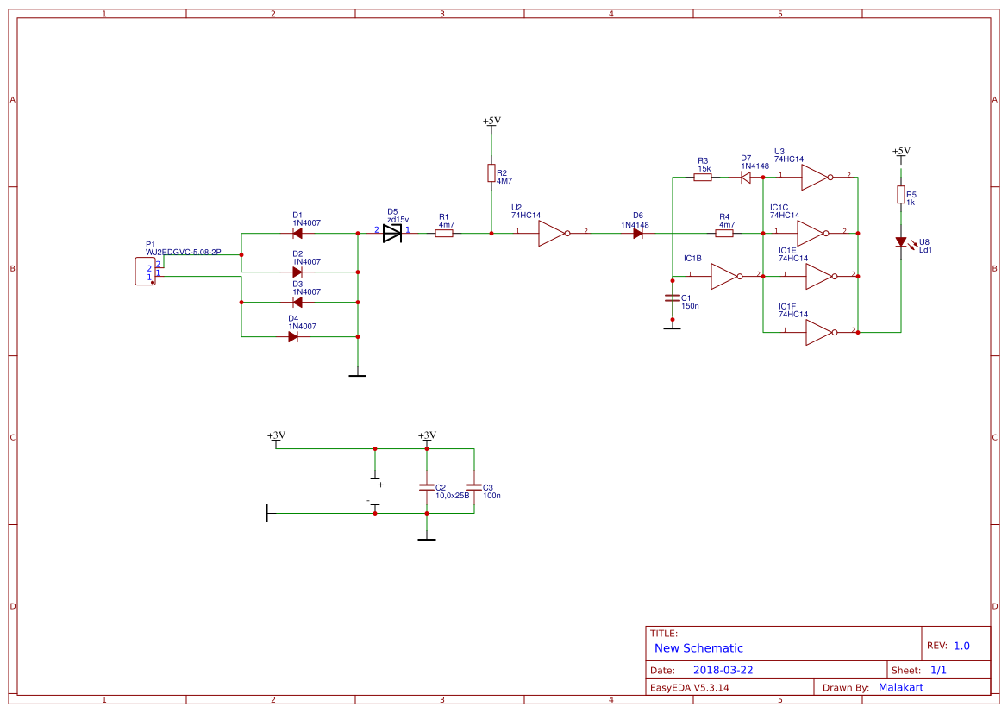Click the 4M7 value label of R2

(504, 181)
